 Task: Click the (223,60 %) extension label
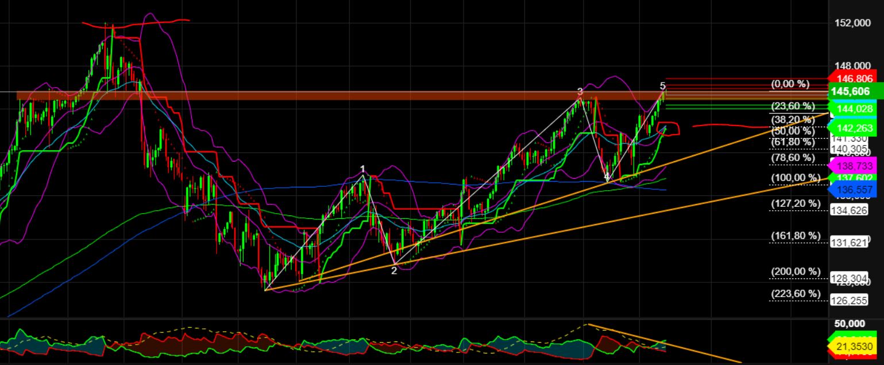(x=795, y=292)
